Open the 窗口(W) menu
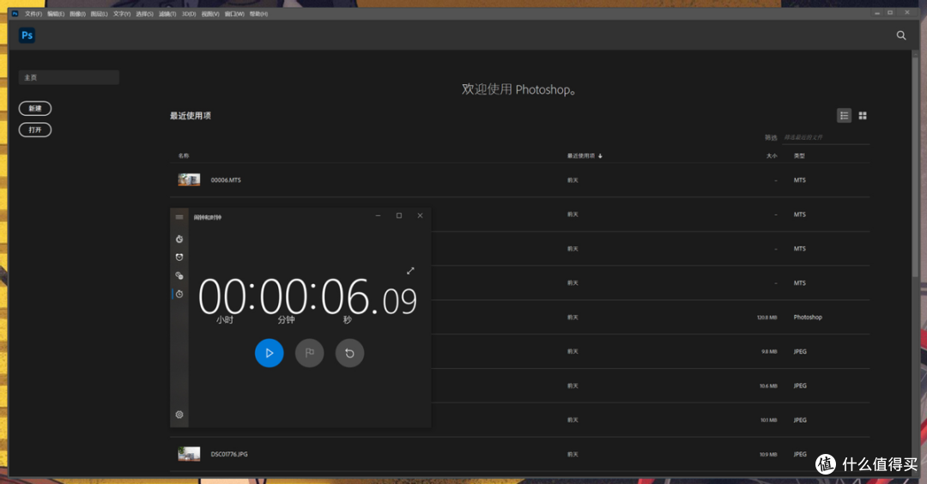 point(234,14)
